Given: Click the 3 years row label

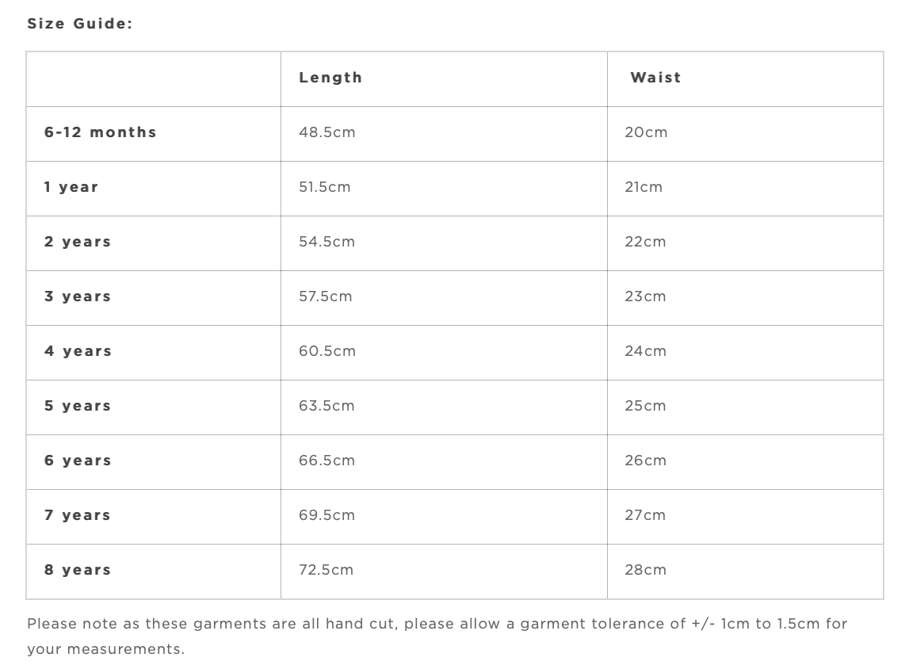Looking at the screenshot, I should click(x=78, y=296).
